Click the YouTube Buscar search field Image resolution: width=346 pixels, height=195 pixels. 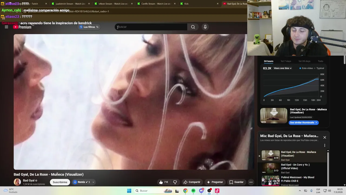(x=151, y=27)
